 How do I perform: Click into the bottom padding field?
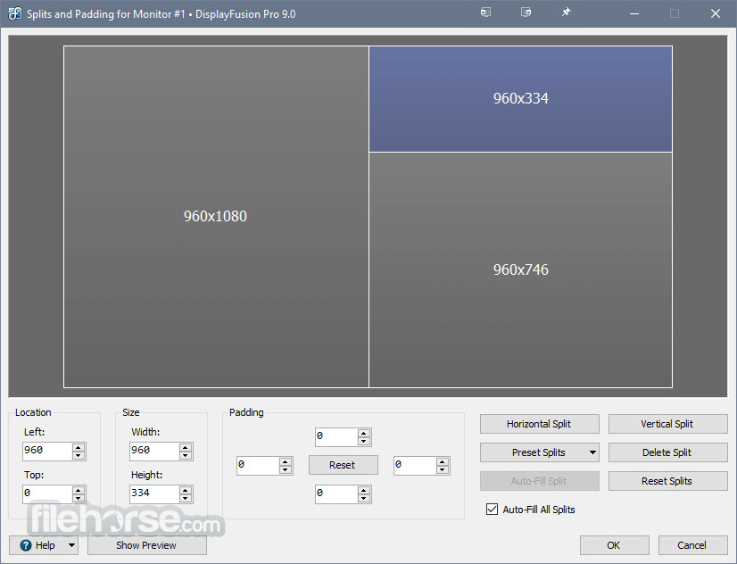coord(336,494)
